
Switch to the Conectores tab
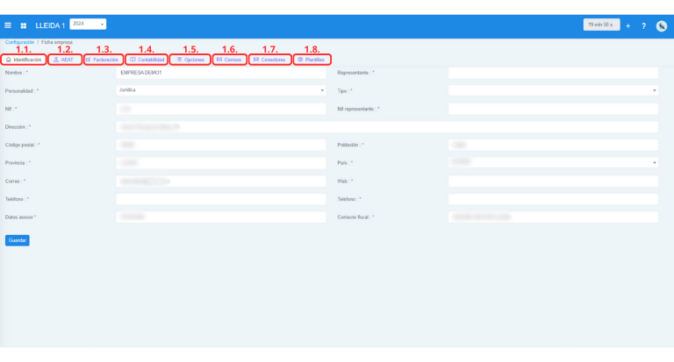click(270, 60)
